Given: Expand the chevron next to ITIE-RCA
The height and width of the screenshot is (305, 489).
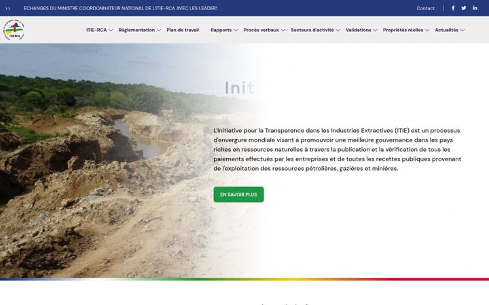Looking at the screenshot, I should 111,30.
